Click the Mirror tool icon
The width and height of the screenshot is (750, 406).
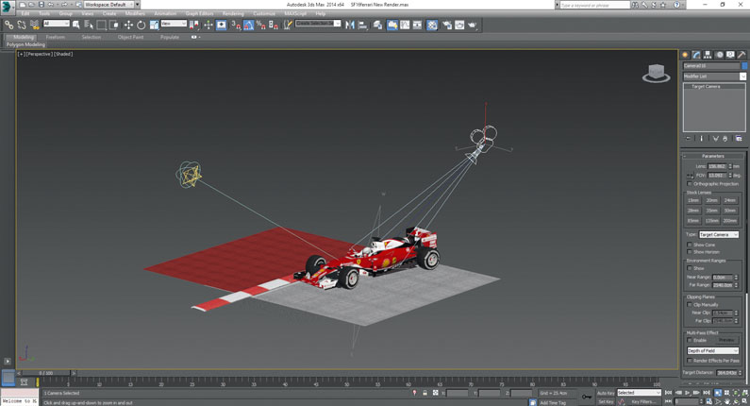point(350,25)
